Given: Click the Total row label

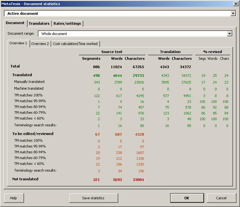Looking at the screenshot, I should [15, 66].
